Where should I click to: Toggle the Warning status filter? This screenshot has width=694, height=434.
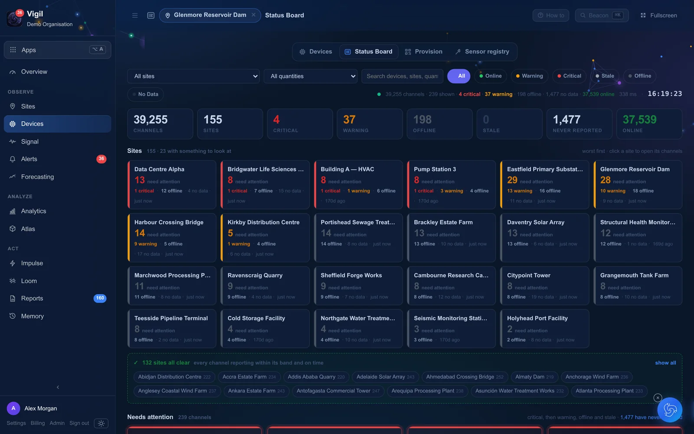530,76
